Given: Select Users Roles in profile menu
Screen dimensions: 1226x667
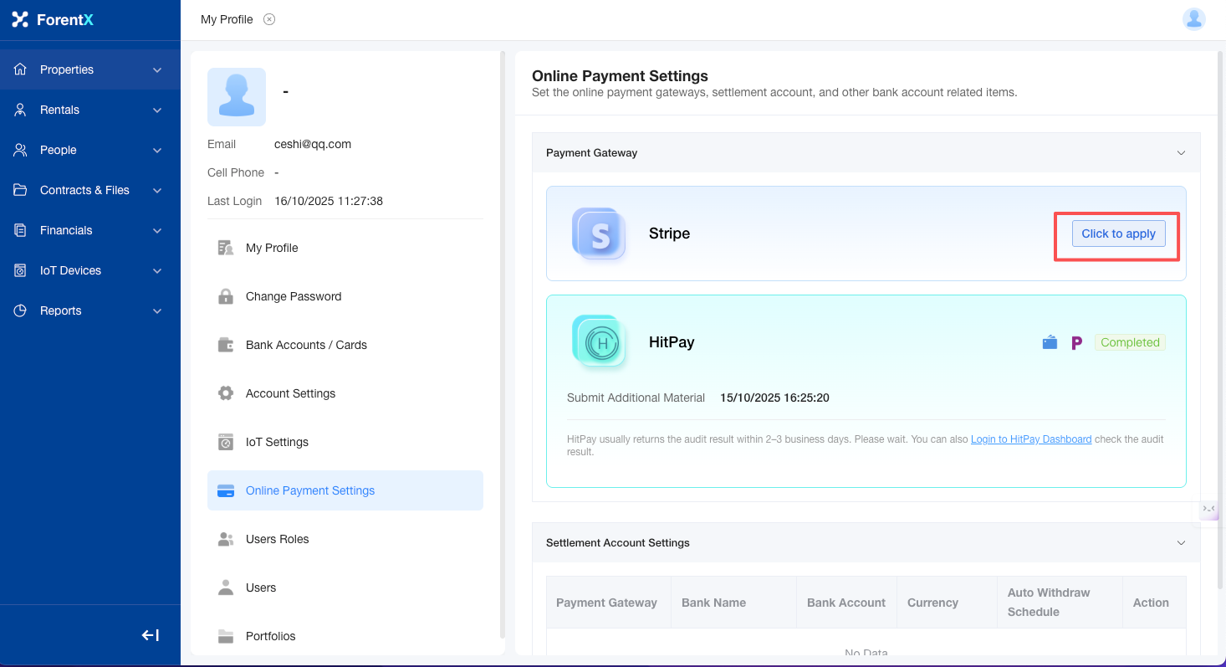Looking at the screenshot, I should point(277,539).
